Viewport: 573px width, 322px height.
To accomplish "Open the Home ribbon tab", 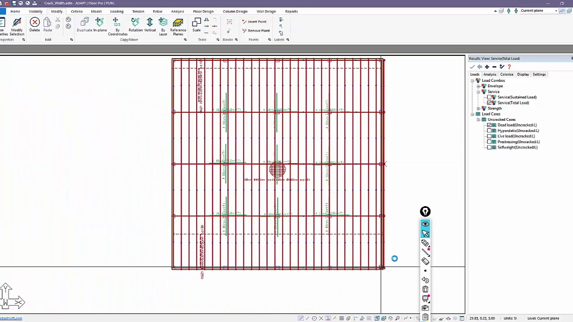I will 15,11.
